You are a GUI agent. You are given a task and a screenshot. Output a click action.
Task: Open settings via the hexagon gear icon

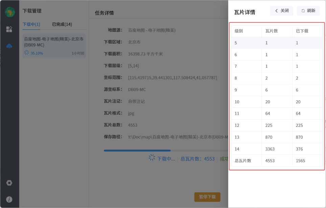9,183
